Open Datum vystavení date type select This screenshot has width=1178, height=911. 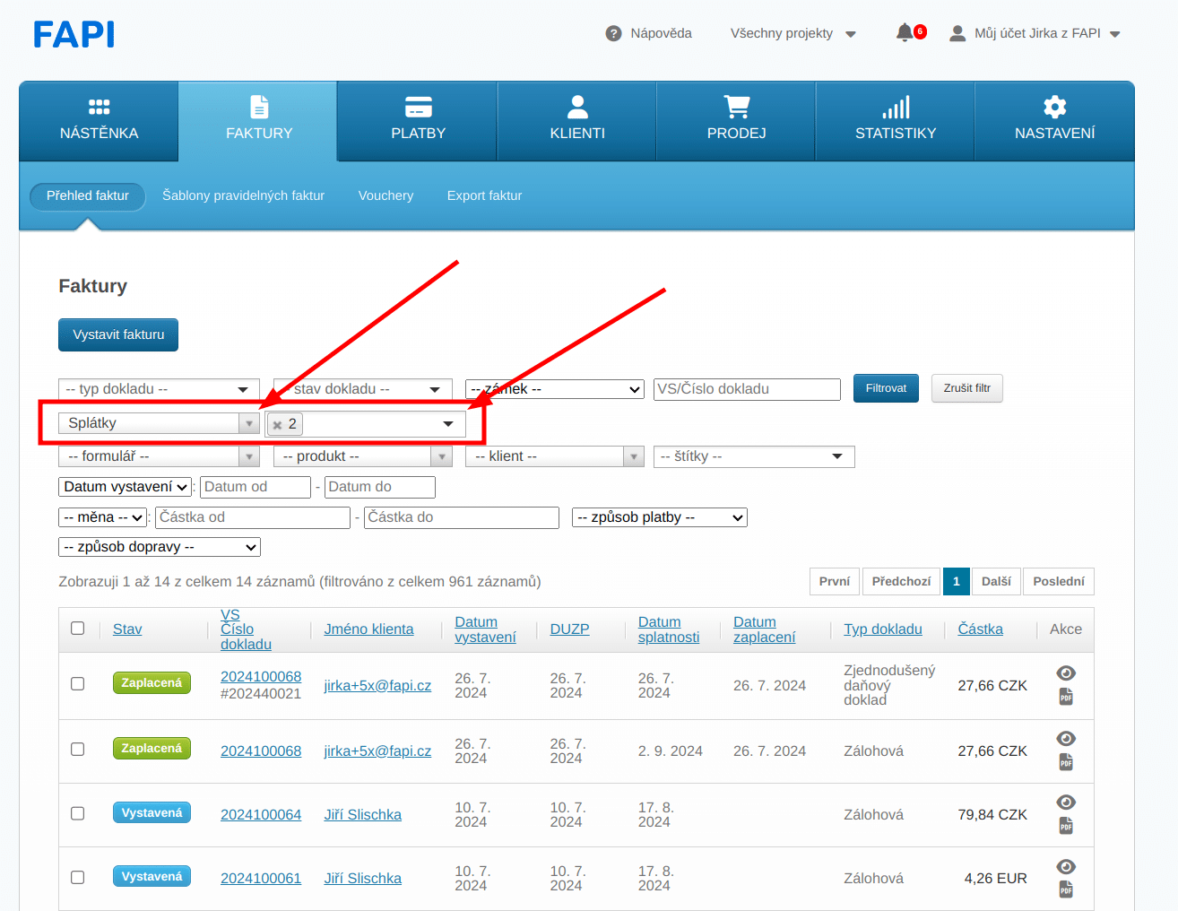(x=126, y=487)
